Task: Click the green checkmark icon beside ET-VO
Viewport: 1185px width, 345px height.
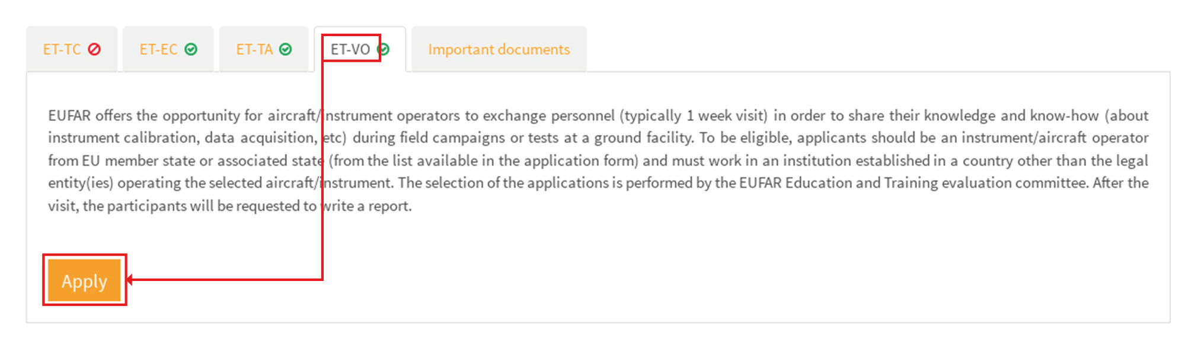Action: point(384,49)
